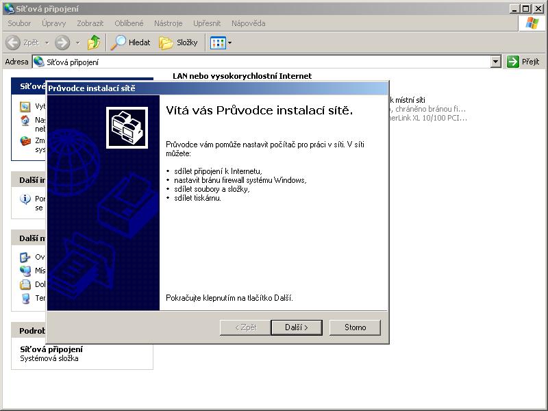Viewport: 548px width, 411px height.
Task: Open the Hledat search tool
Action: point(132,42)
